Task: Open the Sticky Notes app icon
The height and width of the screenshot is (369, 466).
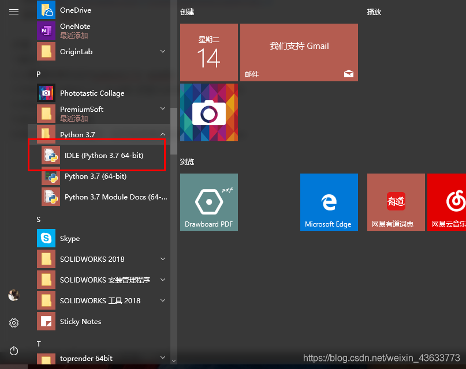Action: click(x=46, y=321)
